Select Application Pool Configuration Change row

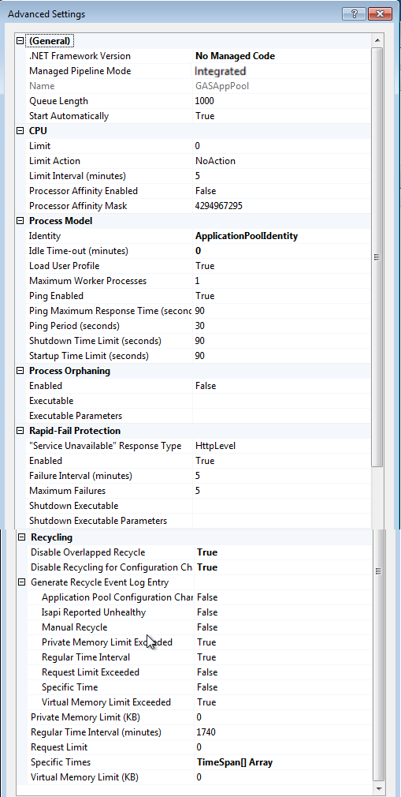point(200,597)
